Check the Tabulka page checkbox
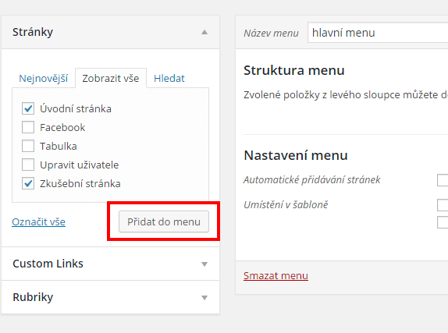The image size is (448, 333). click(x=28, y=146)
